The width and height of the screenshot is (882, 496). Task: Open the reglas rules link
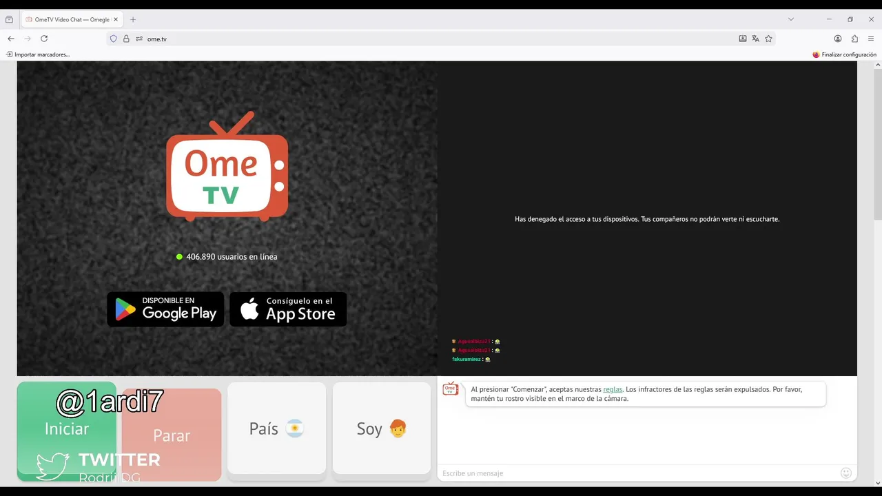[x=613, y=389]
